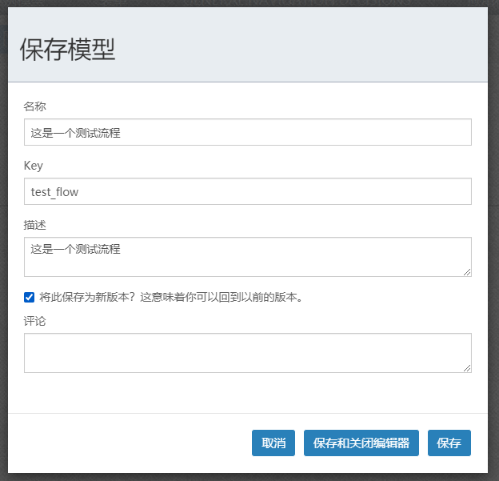Screen dimensions: 499x481
Task: Click the 名称 field label
Action: pyautogui.click(x=35, y=106)
